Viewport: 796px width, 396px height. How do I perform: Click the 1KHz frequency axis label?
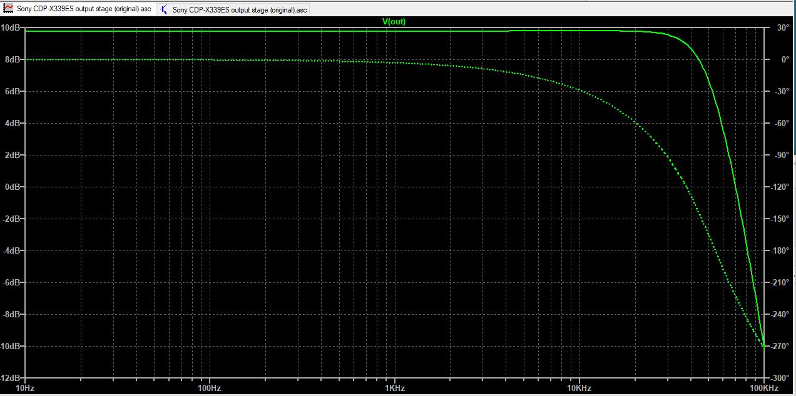click(x=394, y=388)
